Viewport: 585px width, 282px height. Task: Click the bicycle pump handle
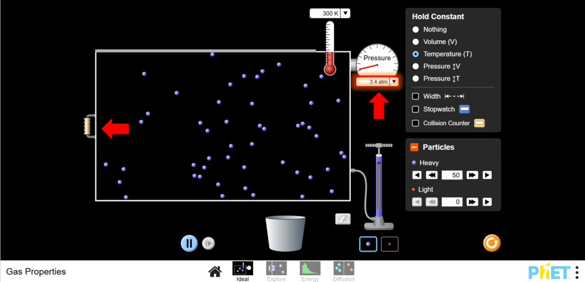[379, 146]
